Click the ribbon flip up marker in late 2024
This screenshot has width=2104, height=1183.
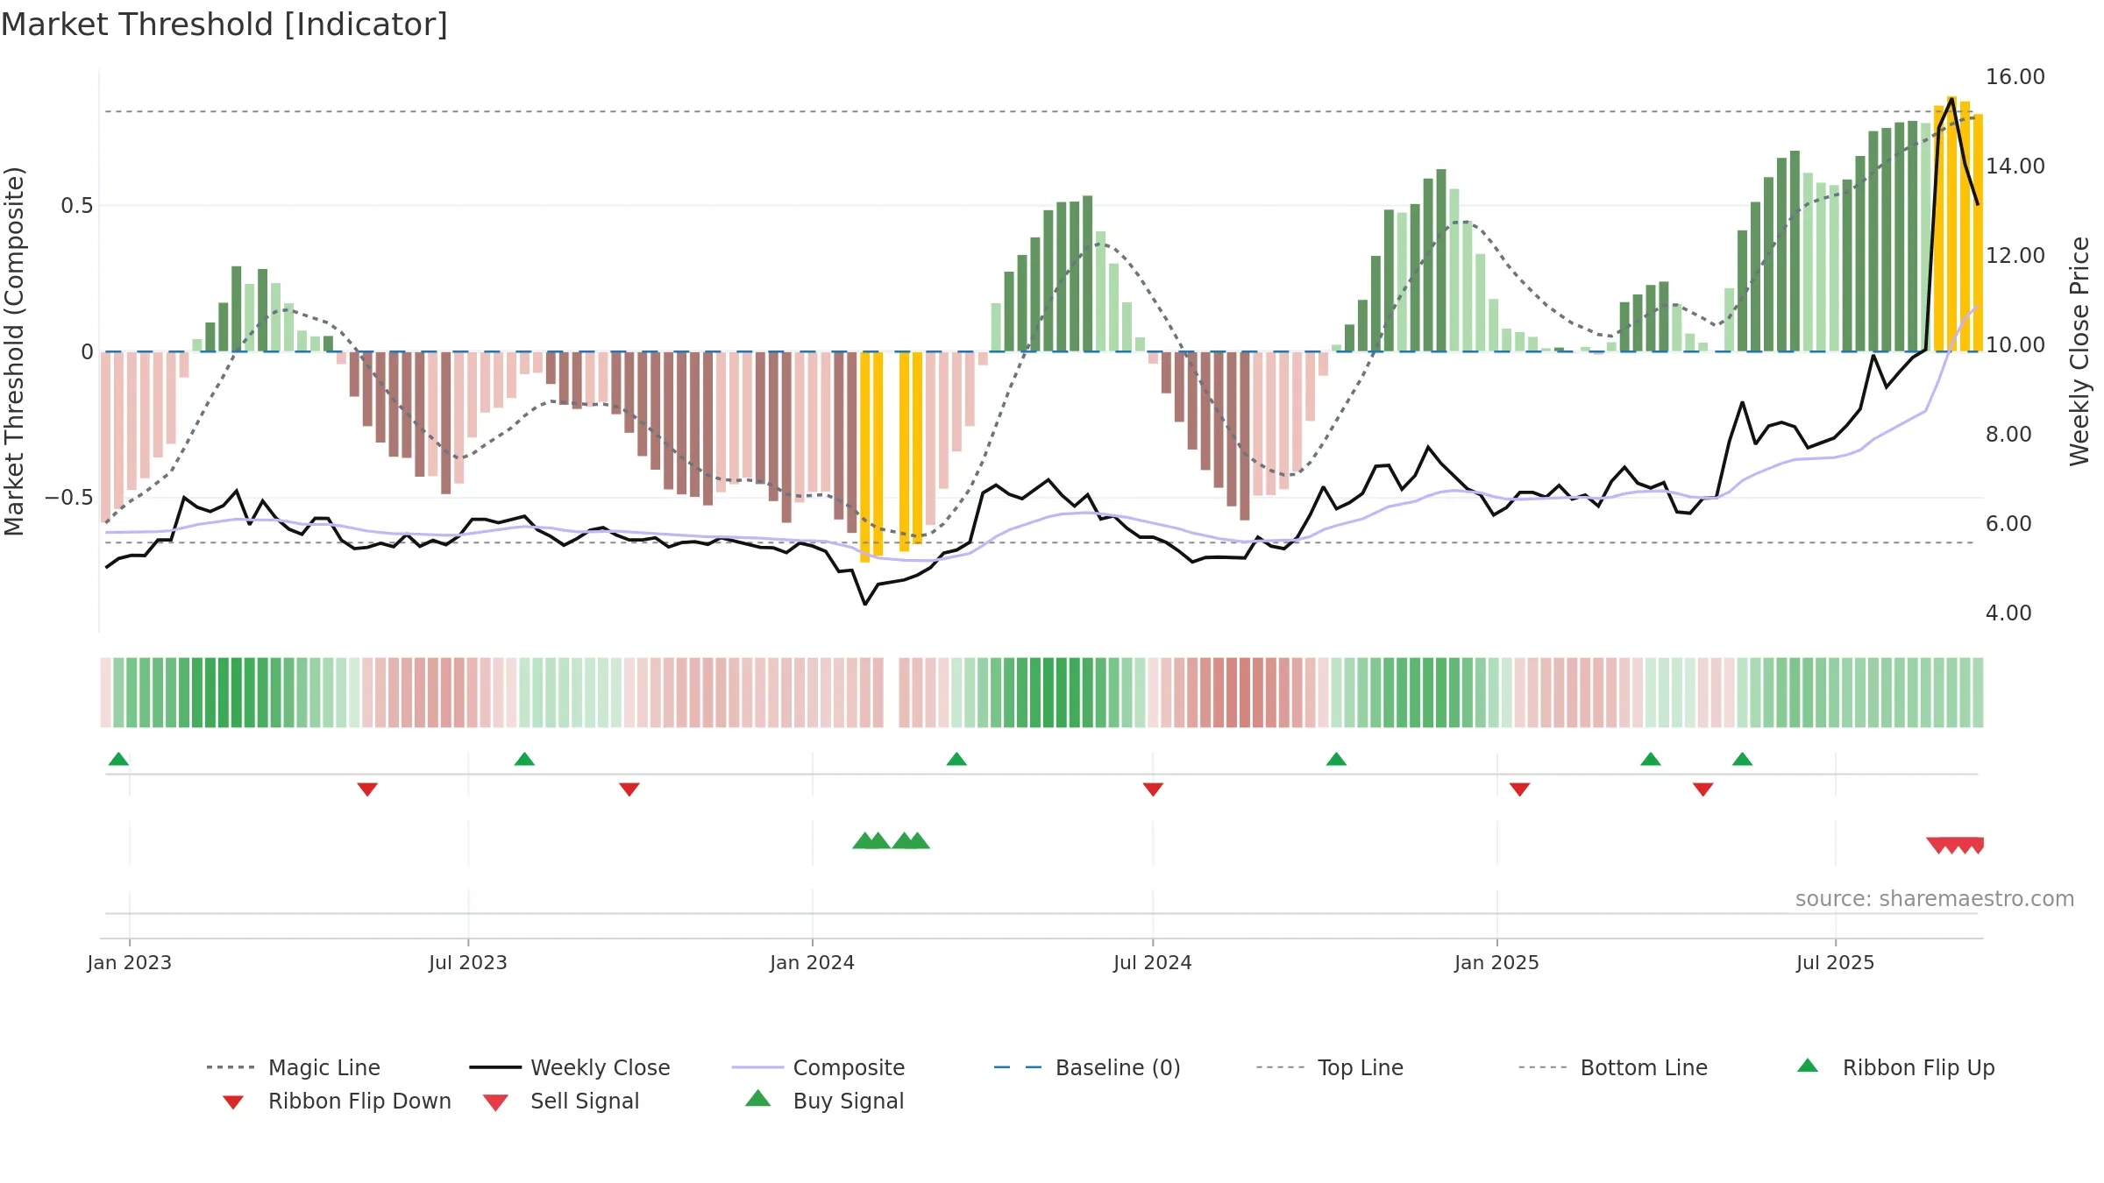[x=1336, y=759]
